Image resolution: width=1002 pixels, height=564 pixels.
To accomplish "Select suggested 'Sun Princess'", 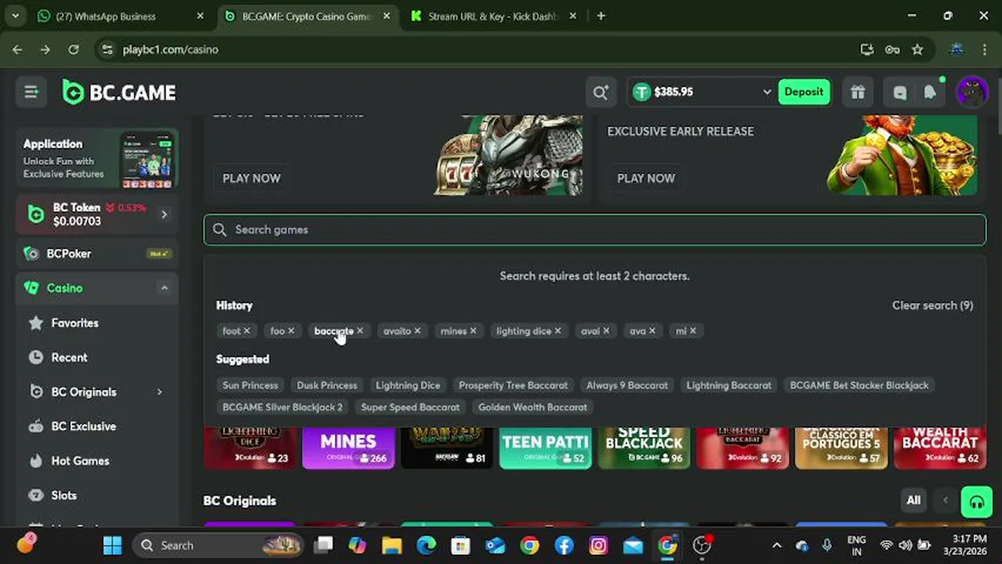I will [250, 385].
